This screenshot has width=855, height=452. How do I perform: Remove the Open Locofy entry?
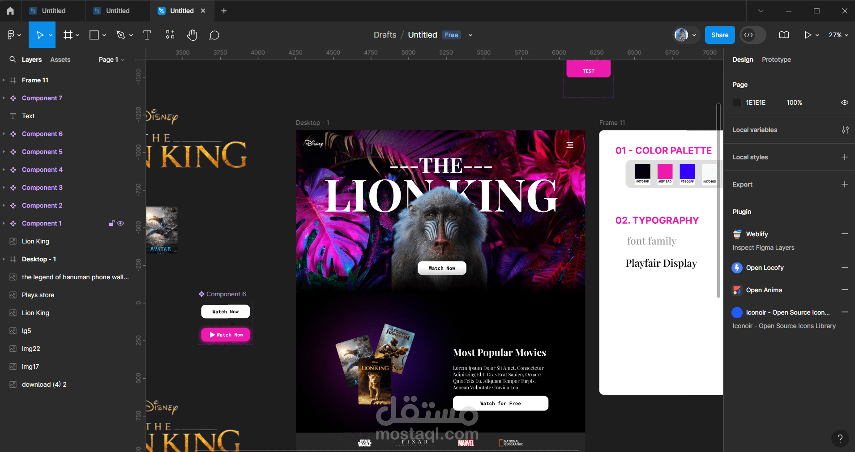click(x=844, y=267)
